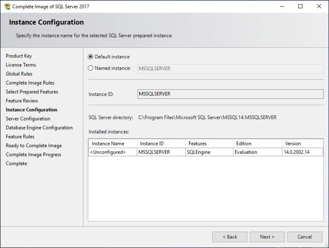Select Feature Review in sidebar
This screenshot has width=329, height=248.
point(22,101)
